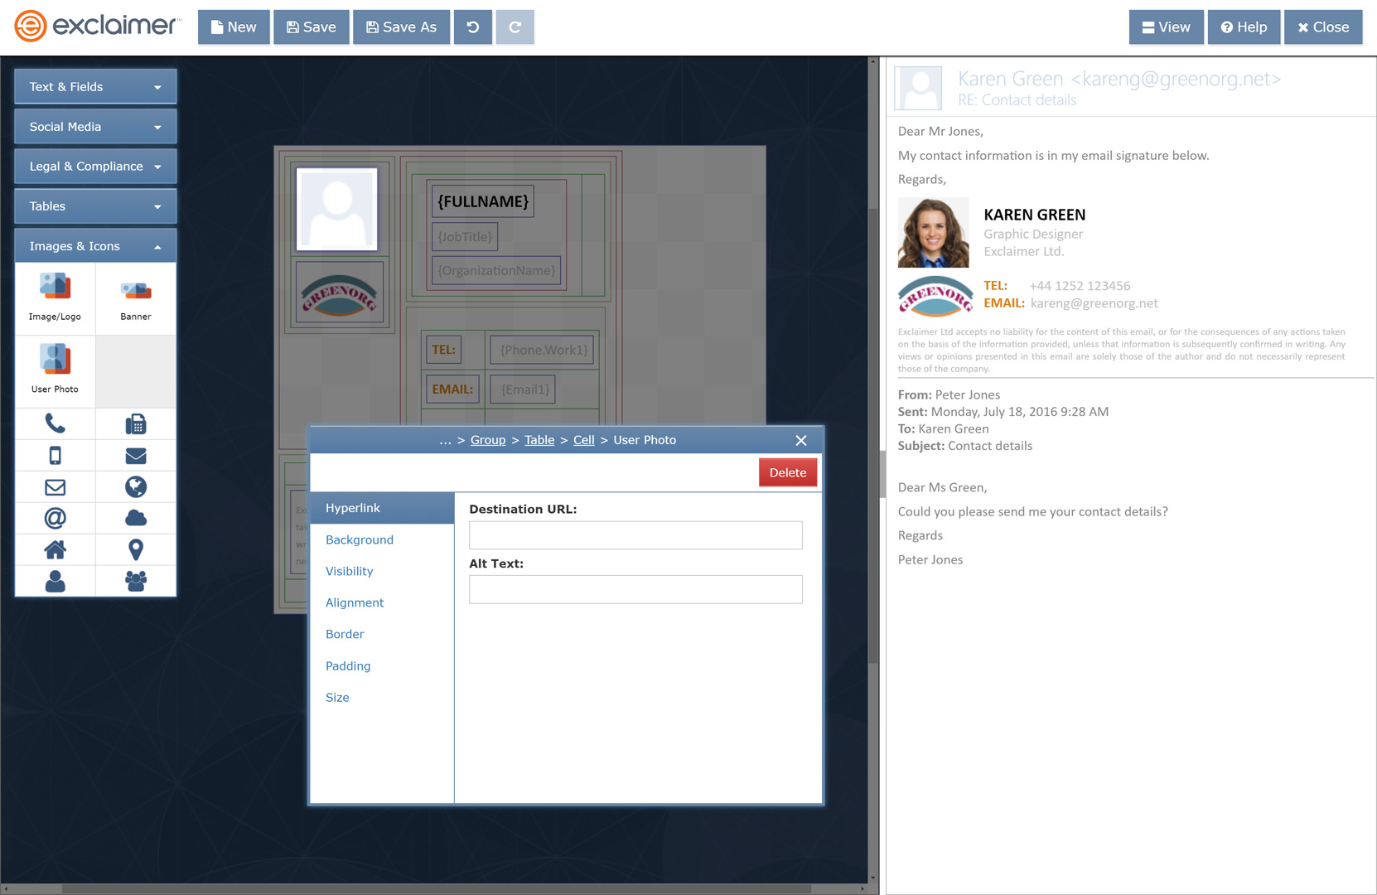1377x895 pixels.
Task: Click the red Delete button
Action: (x=788, y=472)
